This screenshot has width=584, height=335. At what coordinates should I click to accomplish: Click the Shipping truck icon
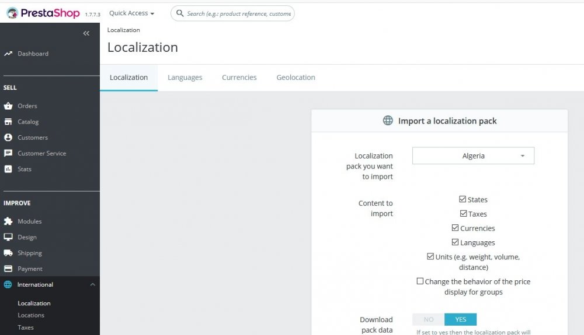(x=8, y=253)
